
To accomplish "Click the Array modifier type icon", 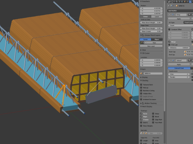I will (173, 14).
